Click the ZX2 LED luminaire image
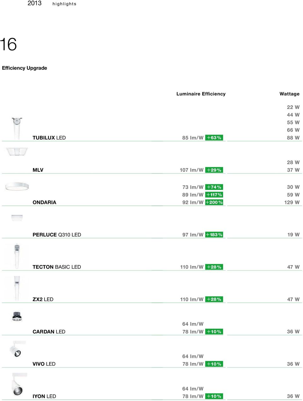 click(x=17, y=289)
